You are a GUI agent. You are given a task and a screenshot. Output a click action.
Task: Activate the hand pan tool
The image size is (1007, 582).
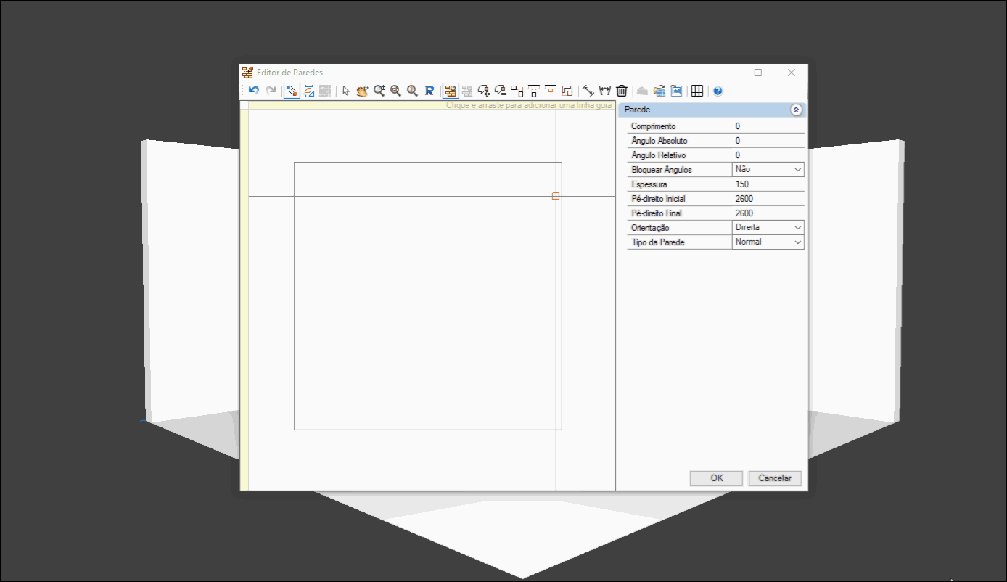point(362,91)
